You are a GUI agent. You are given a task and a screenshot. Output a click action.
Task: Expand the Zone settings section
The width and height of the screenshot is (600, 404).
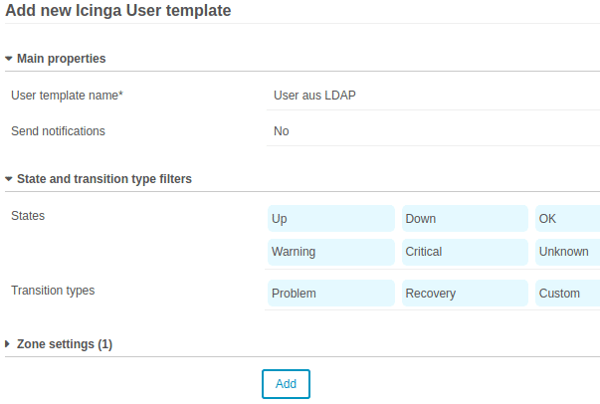point(65,344)
